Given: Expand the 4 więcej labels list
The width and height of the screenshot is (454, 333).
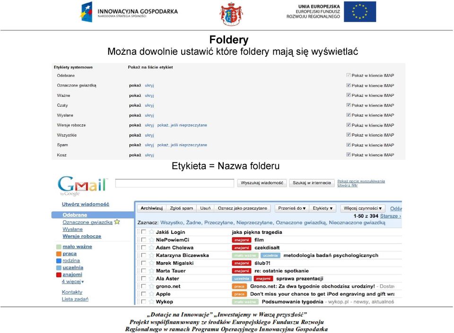Looking at the screenshot, I should click(73, 282).
